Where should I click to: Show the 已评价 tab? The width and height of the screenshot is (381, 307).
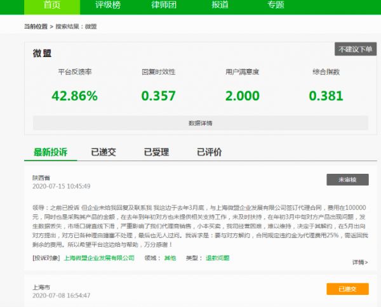(209, 152)
